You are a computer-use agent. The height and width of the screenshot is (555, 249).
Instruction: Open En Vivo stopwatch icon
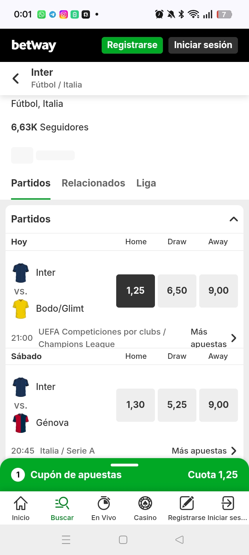coord(104,503)
